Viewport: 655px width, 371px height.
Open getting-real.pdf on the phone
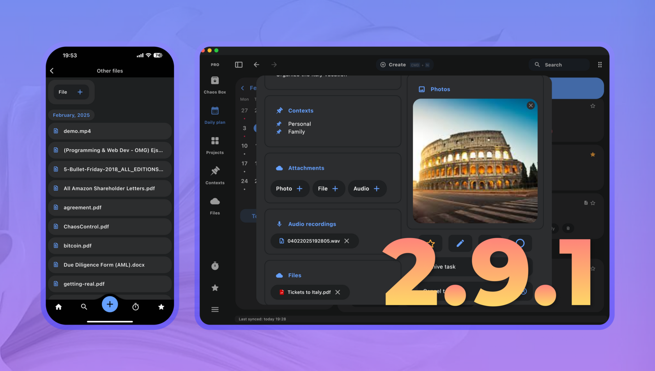[x=110, y=284]
